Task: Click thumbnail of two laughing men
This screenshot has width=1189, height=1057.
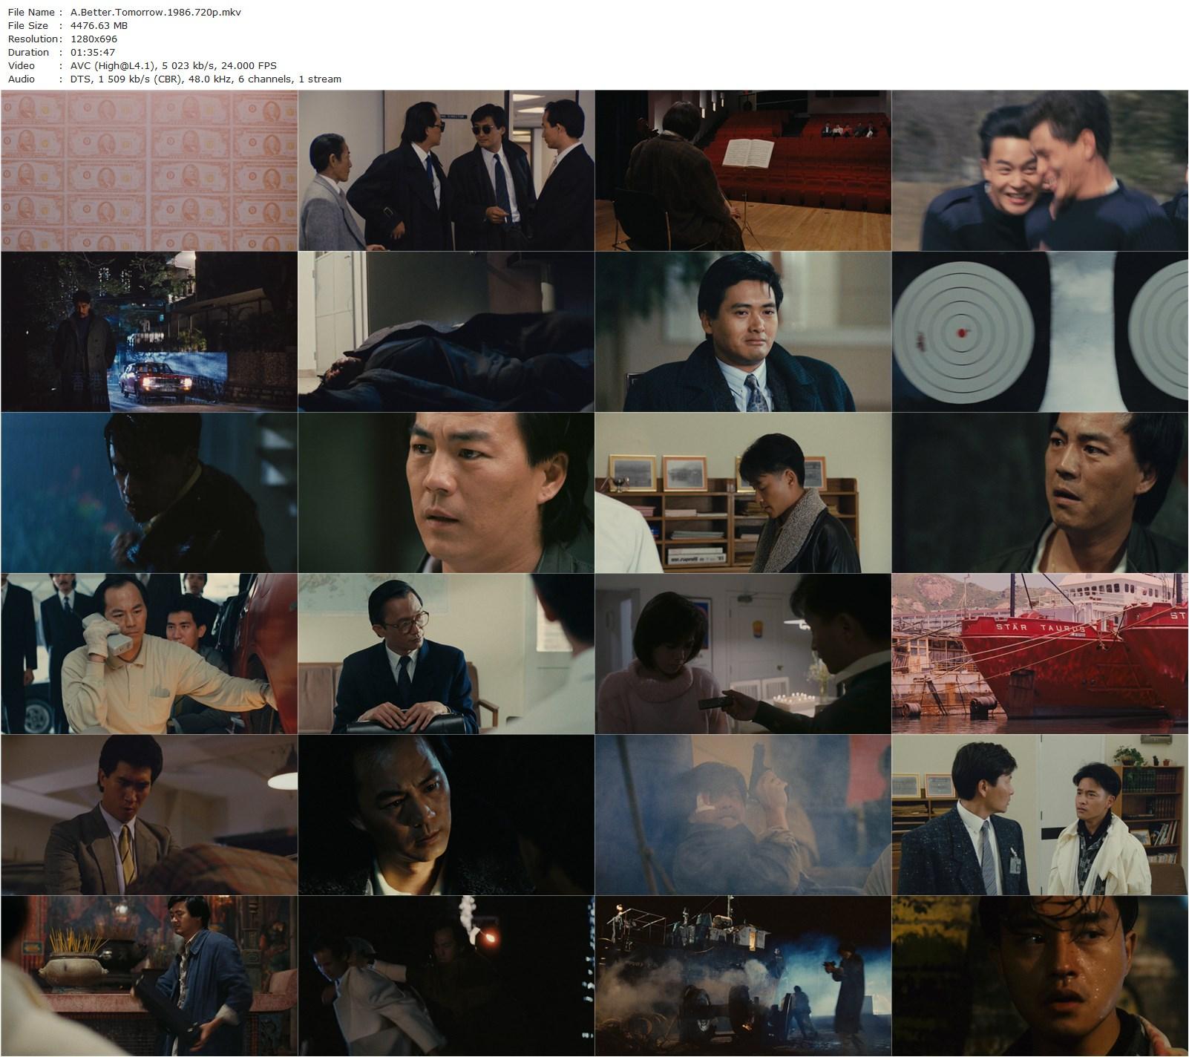Action: coord(1040,170)
